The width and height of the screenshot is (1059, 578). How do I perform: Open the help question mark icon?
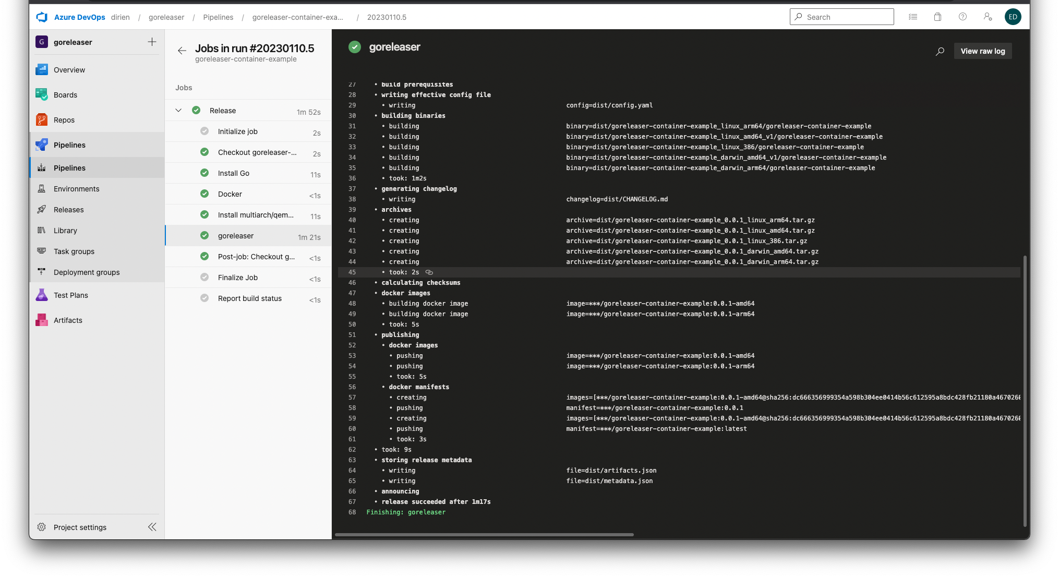[962, 17]
